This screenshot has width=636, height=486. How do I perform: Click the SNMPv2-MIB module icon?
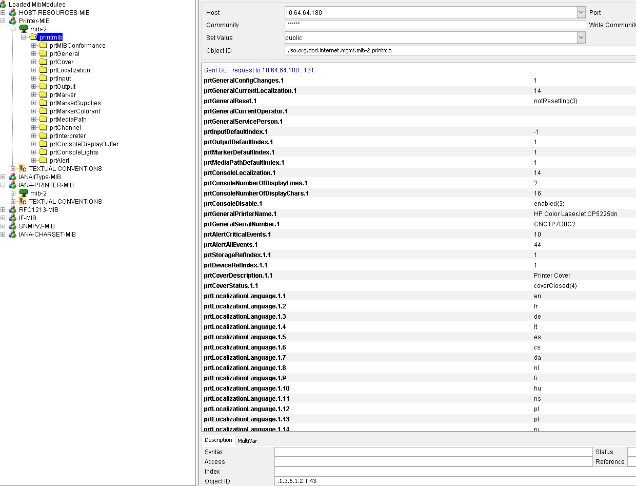coord(11,226)
